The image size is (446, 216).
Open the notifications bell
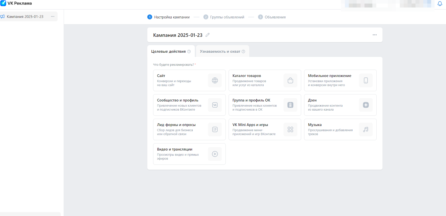[x=440, y=4]
